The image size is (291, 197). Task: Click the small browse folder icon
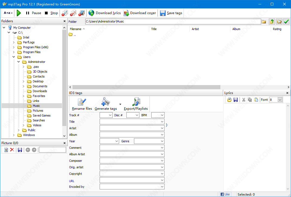click(264, 22)
